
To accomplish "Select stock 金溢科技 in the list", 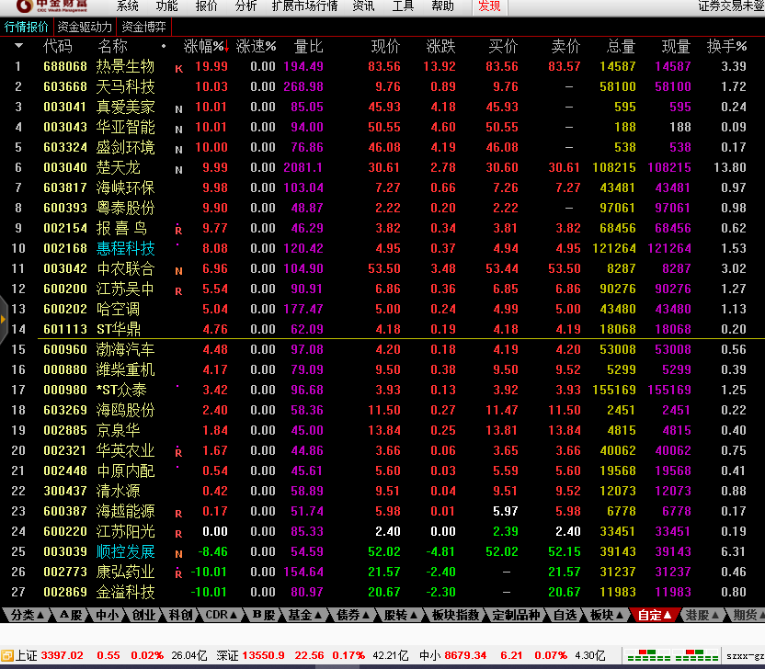I will (x=125, y=592).
